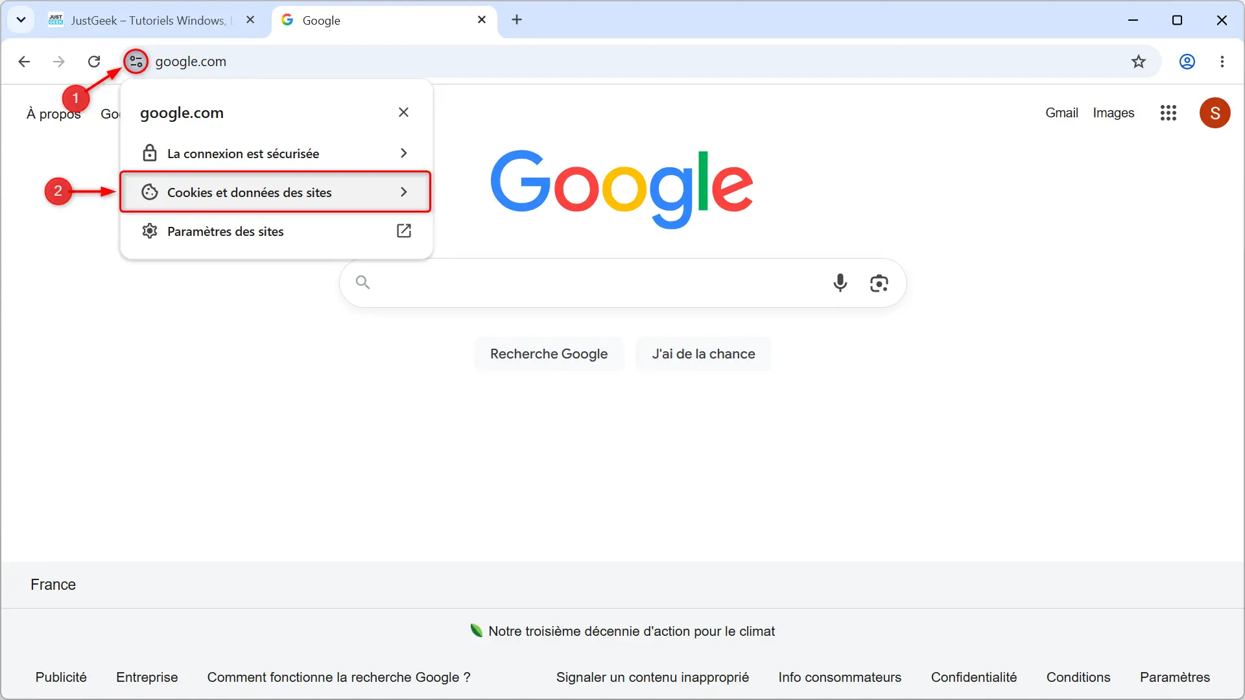This screenshot has width=1245, height=700.
Task: Open the Conditions footer link
Action: click(1078, 677)
